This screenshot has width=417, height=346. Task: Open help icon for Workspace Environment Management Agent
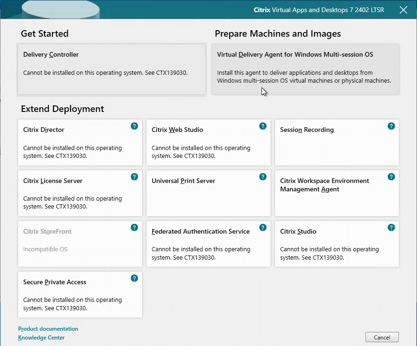(x=391, y=177)
